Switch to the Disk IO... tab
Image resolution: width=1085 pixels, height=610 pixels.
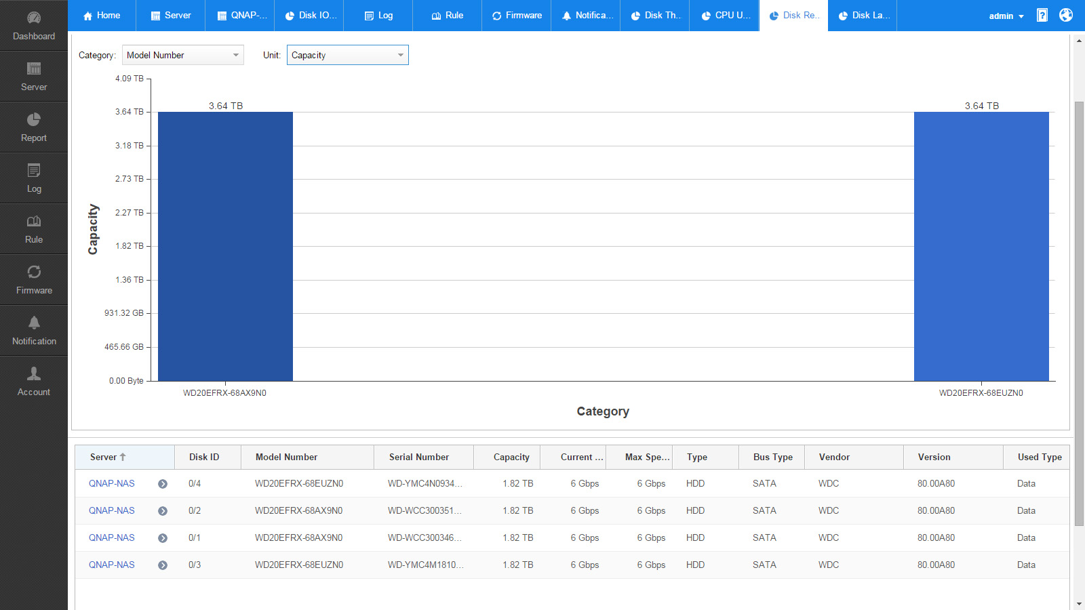pyautogui.click(x=309, y=16)
